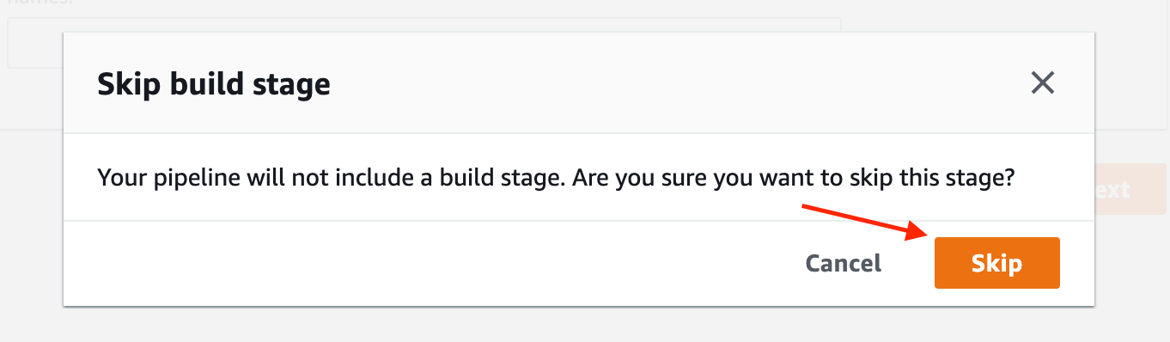
Task: Click the dialog footer left of Cancel
Action: [430, 263]
